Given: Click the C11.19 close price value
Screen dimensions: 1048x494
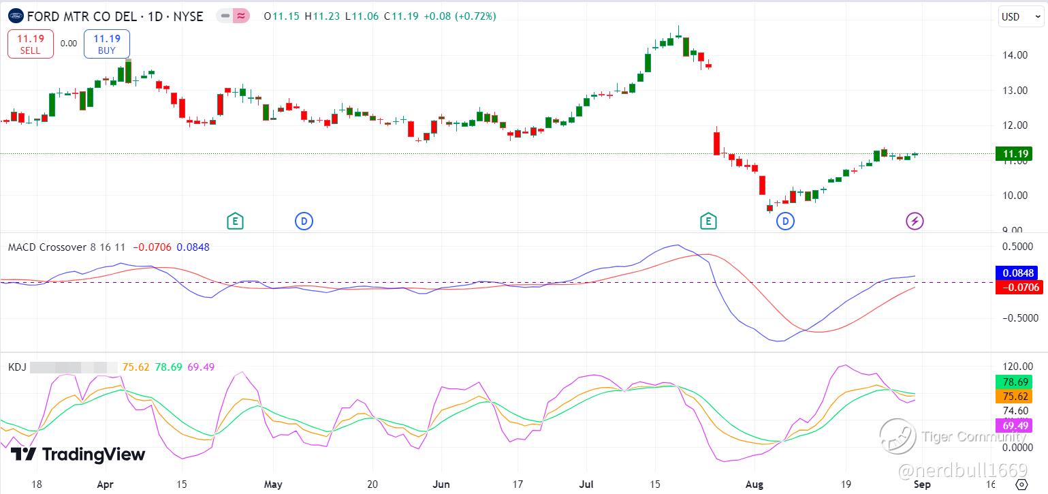Looking at the screenshot, I should pos(402,16).
